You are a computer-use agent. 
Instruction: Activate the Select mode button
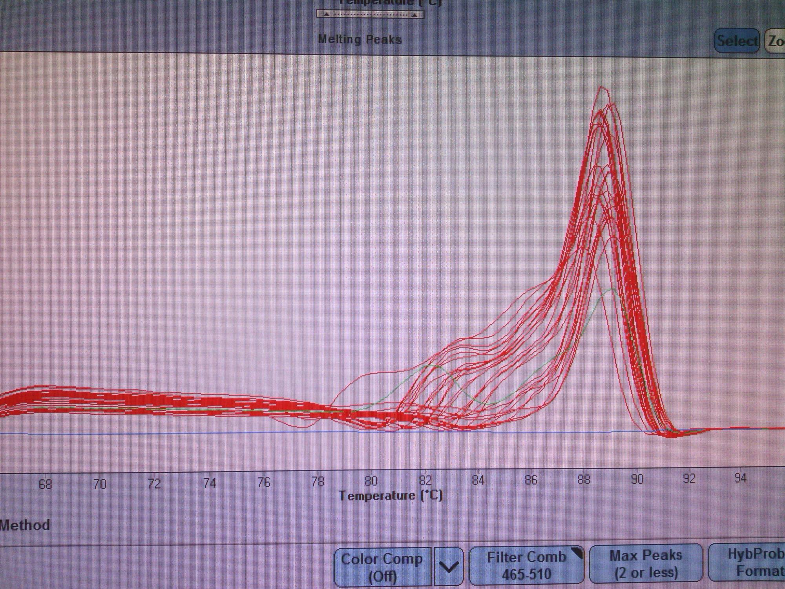click(736, 41)
